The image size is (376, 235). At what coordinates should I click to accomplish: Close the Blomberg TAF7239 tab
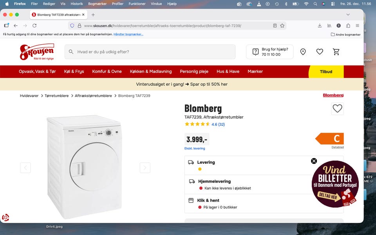click(83, 14)
